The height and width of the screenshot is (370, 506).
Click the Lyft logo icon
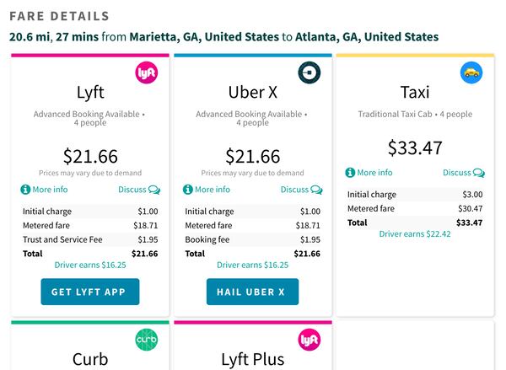147,74
